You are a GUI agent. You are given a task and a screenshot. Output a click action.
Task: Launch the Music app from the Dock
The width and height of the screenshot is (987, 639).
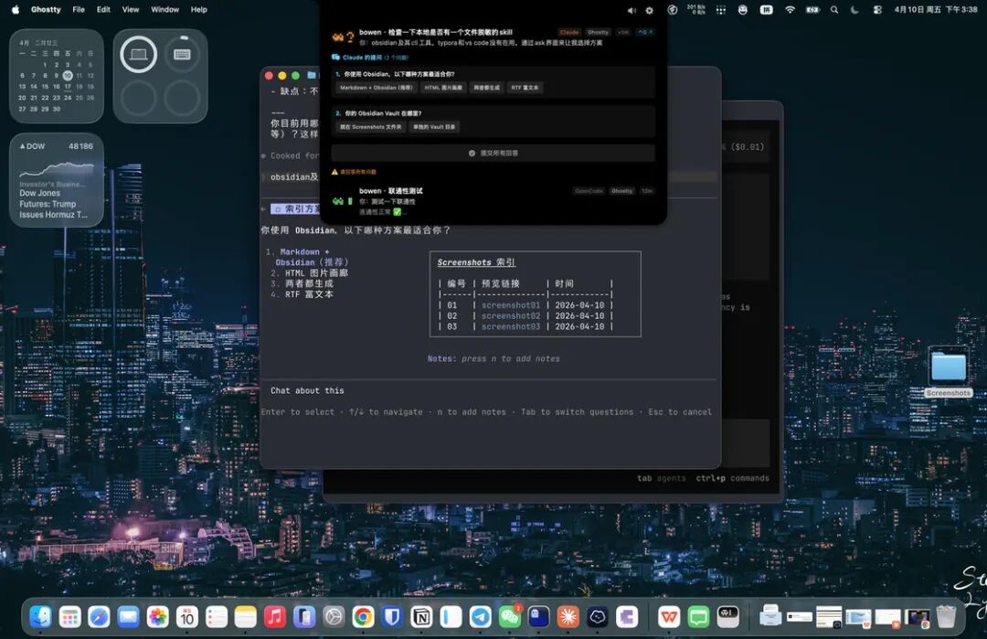pyautogui.click(x=274, y=617)
